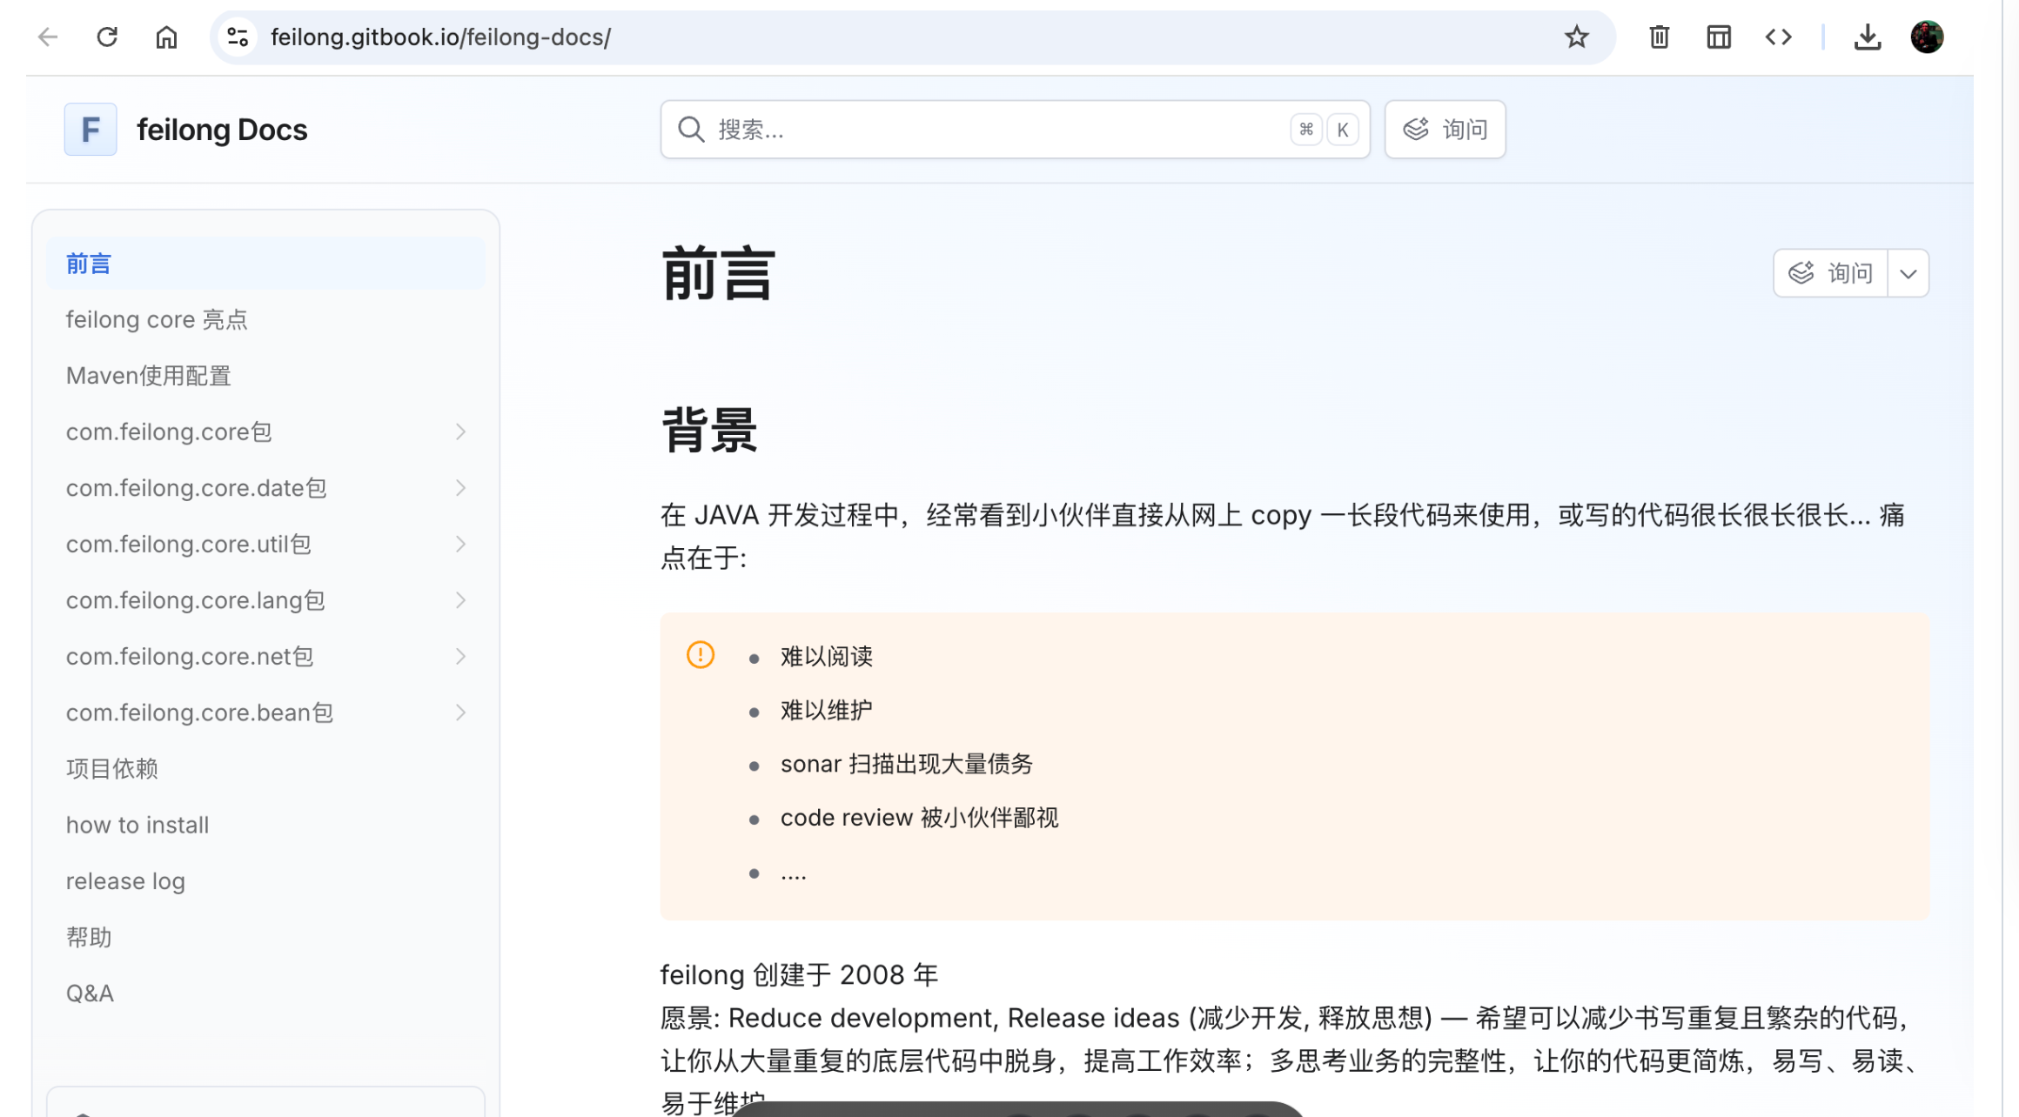Click the 询问 button next to search

point(1445,129)
